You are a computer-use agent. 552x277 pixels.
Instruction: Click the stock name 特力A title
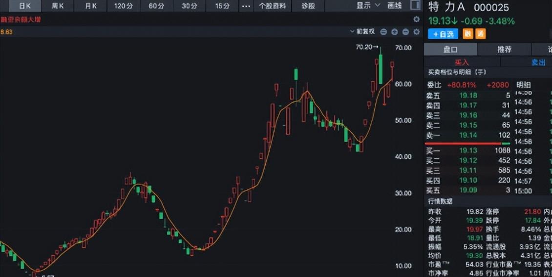point(447,7)
